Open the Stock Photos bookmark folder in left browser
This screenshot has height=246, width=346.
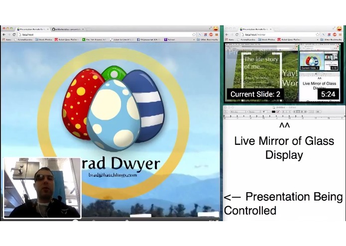tap(44, 40)
